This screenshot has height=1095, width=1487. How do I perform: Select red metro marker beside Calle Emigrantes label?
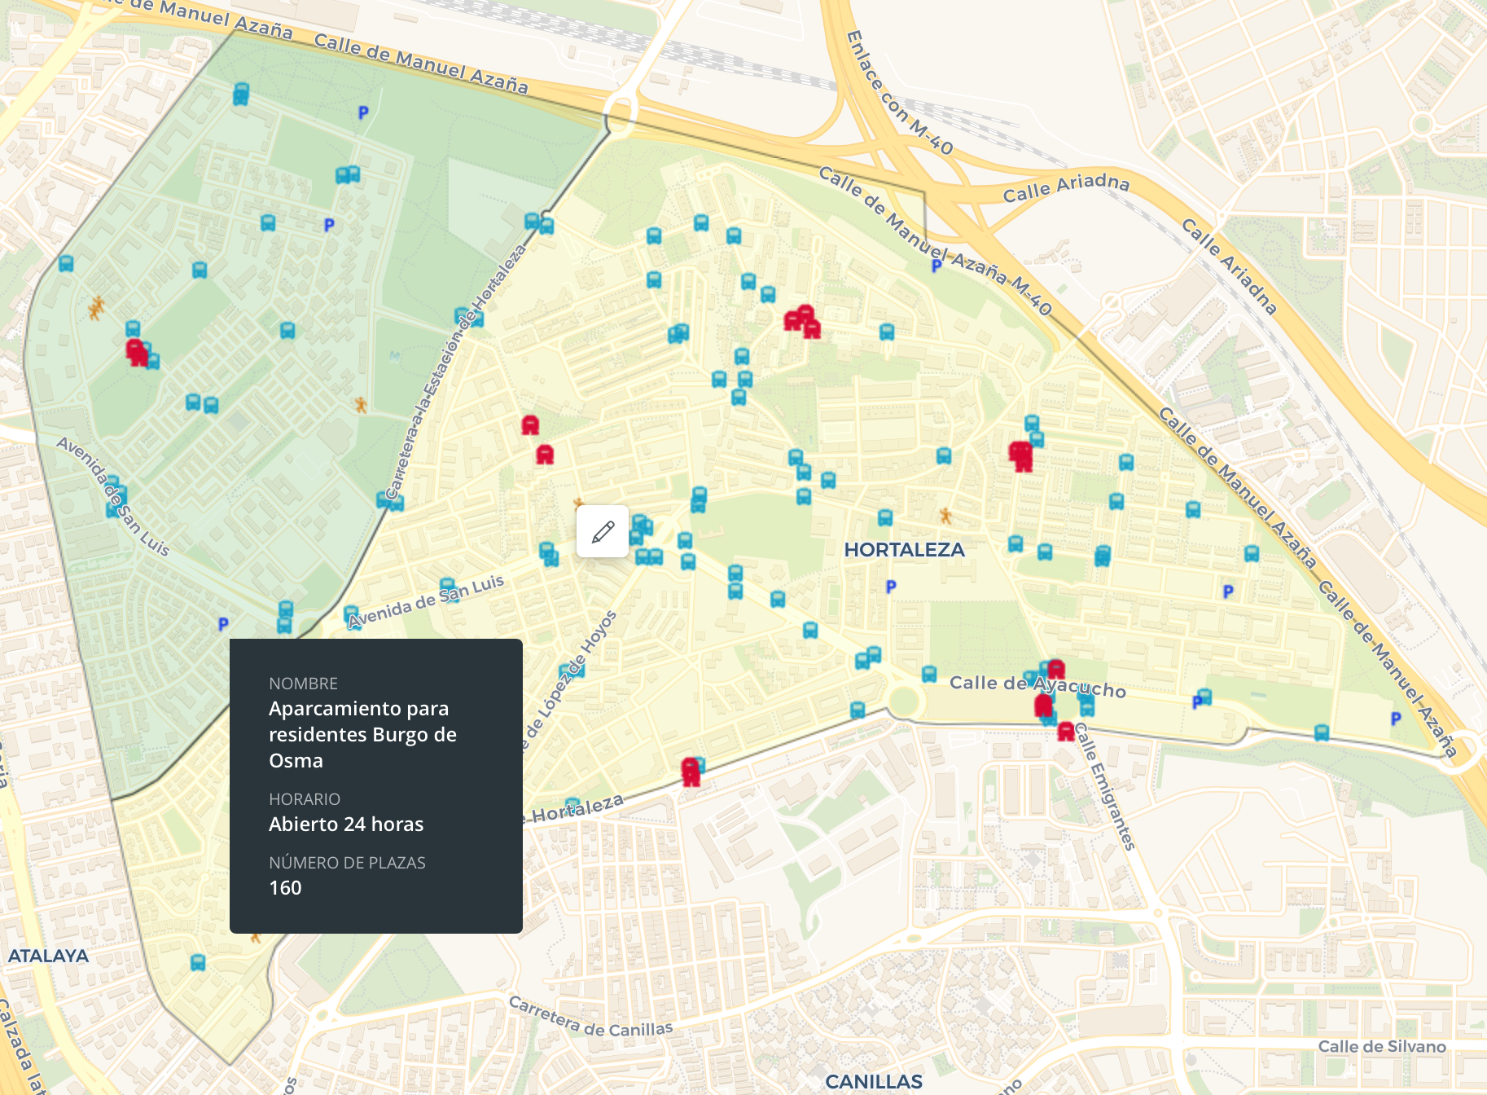tap(1066, 732)
